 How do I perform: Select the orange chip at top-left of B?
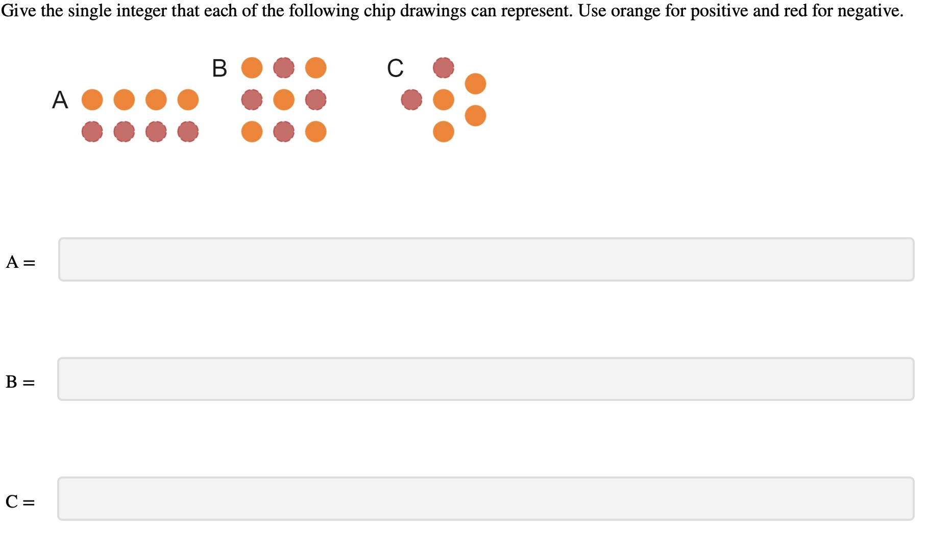click(x=252, y=68)
